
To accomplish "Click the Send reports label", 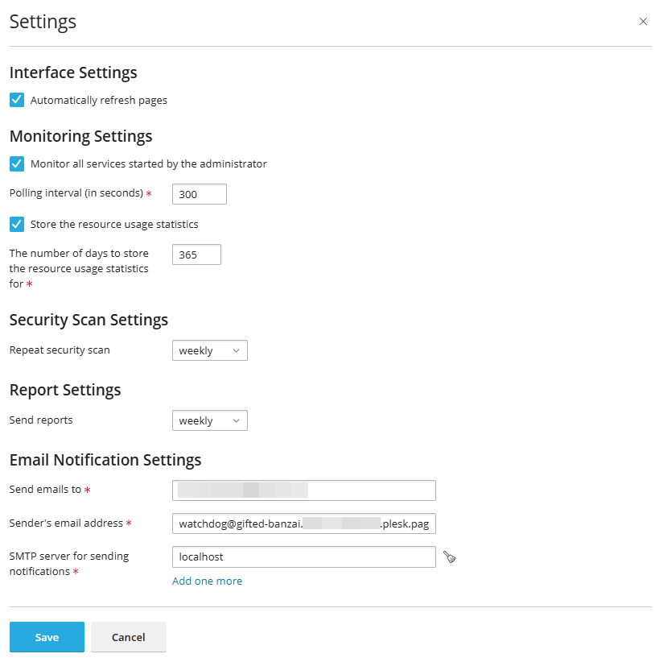I will [41, 420].
